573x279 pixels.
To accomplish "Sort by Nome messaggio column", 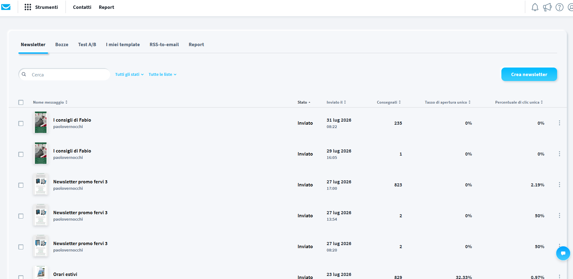I will [x=50, y=102].
